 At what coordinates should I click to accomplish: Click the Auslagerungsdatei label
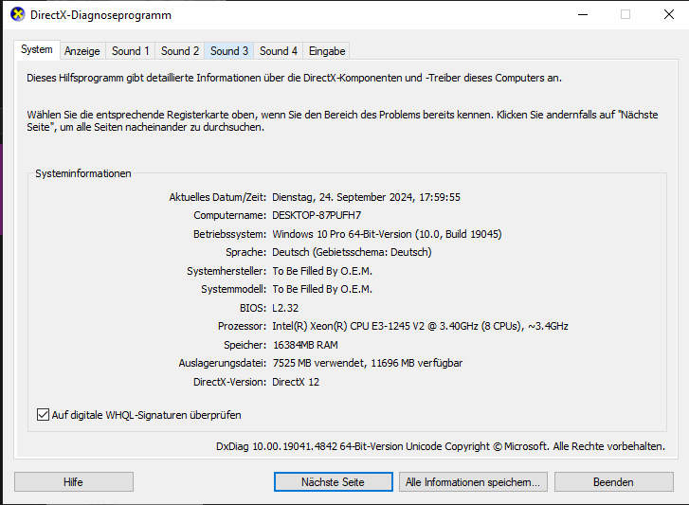tap(223, 363)
